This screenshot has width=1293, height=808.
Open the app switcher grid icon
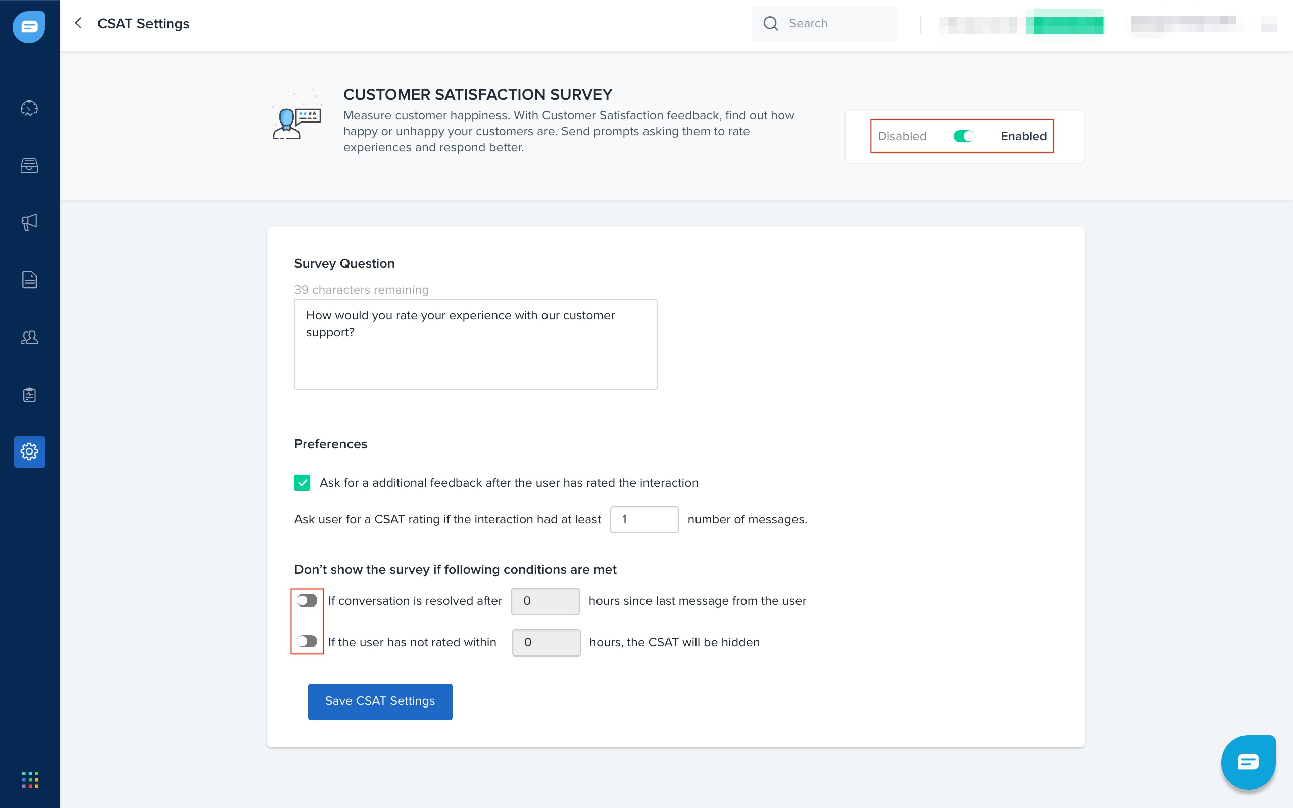pyautogui.click(x=30, y=779)
